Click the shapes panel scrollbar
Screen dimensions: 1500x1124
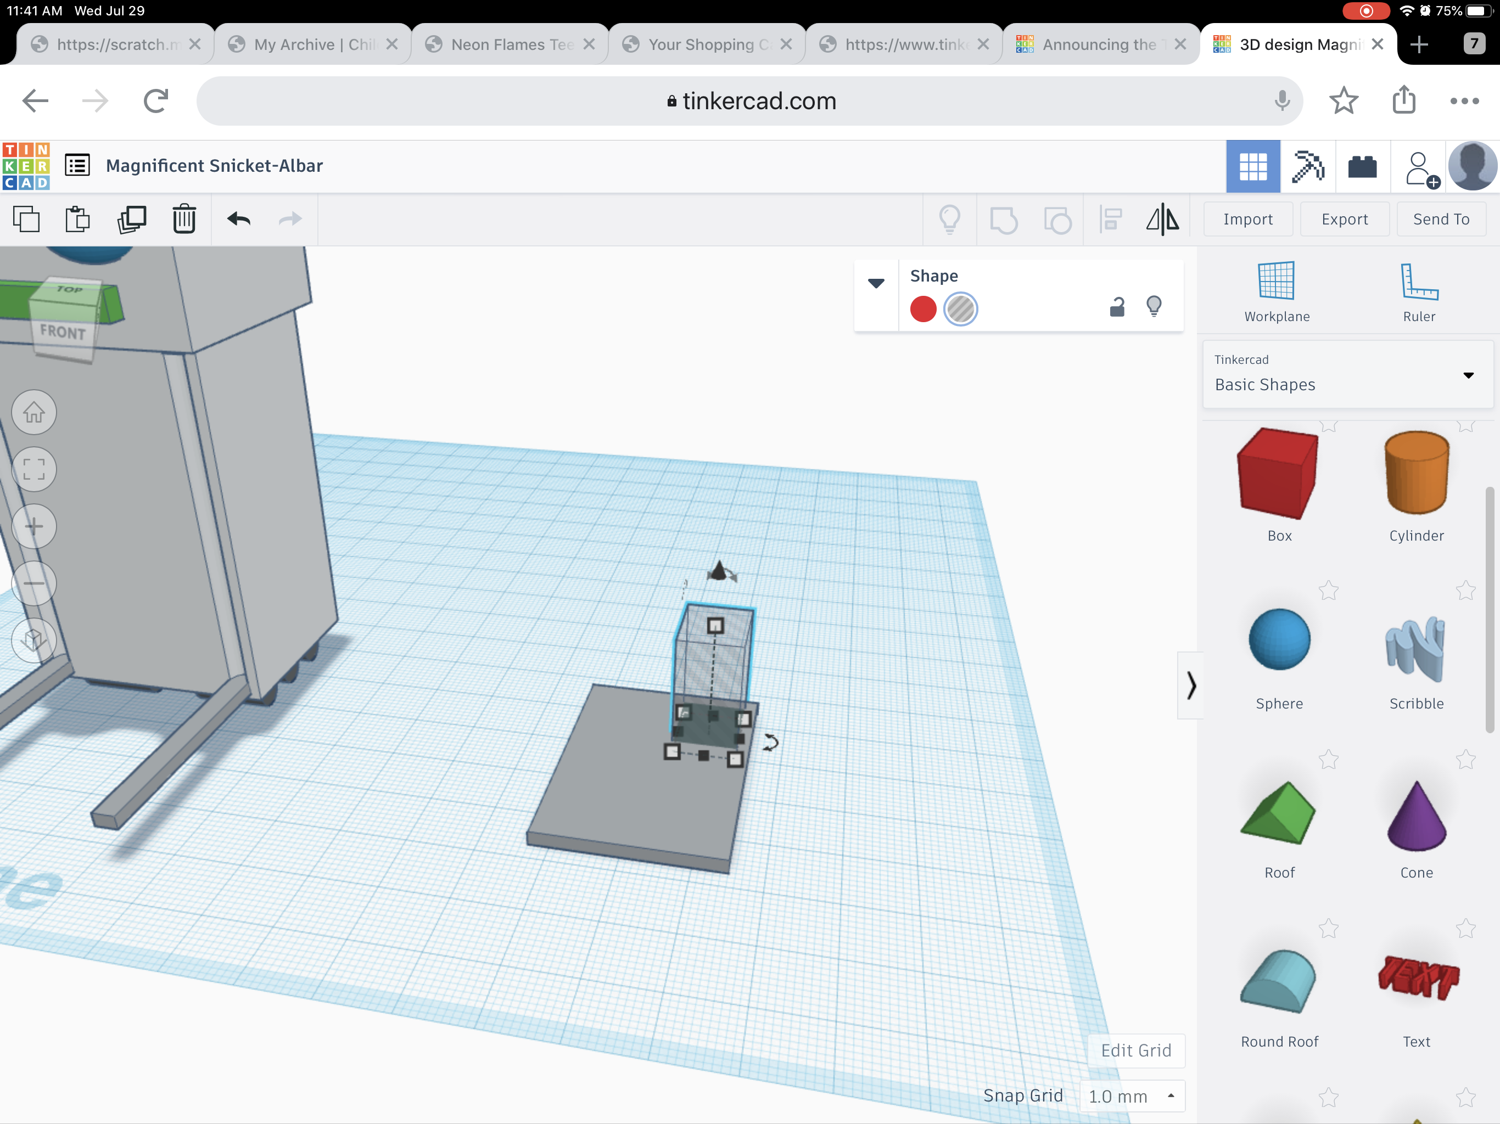pyautogui.click(x=1489, y=610)
